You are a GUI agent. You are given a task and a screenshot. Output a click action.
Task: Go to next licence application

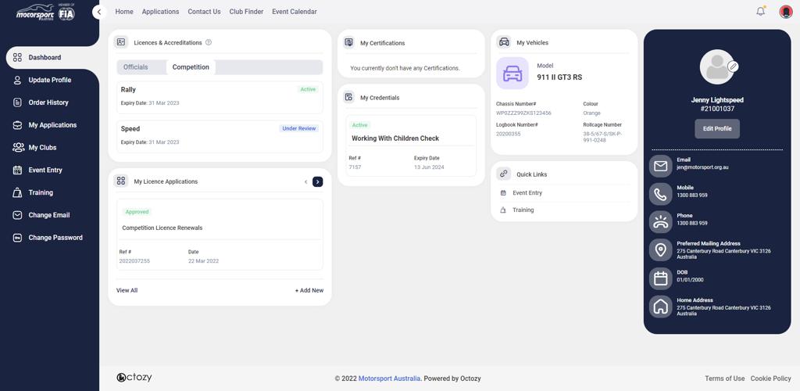point(317,181)
